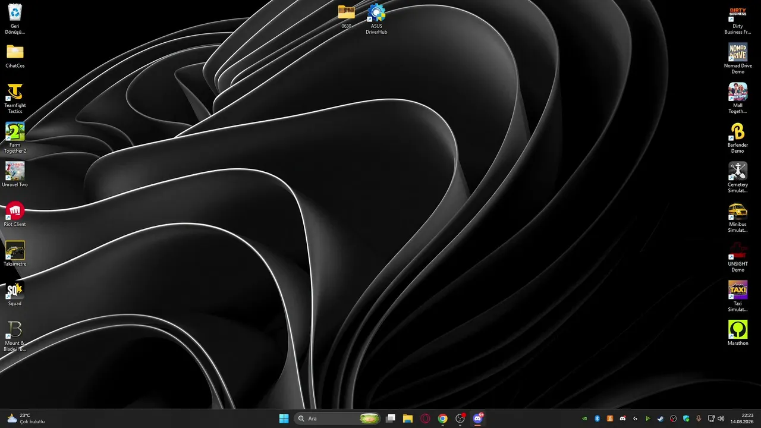Launch Opera from the taskbar
The image size is (761, 428).
425,418
